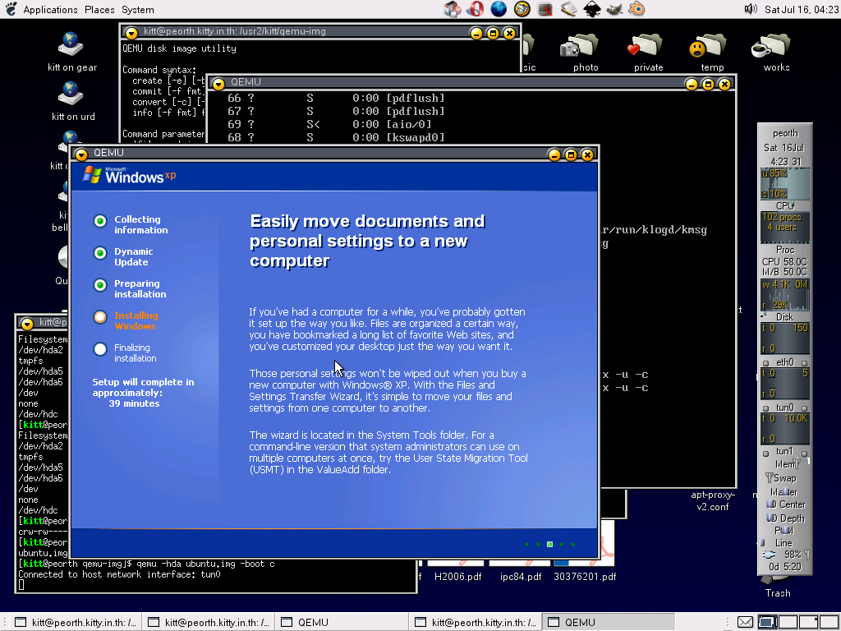Open the GNOME foot main menu icon
The image size is (841, 631).
tap(10, 9)
